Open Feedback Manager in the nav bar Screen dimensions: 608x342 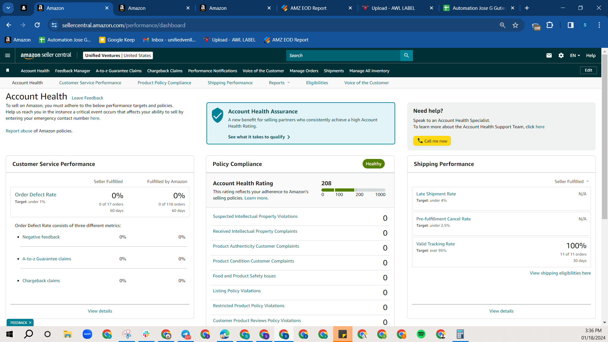pyautogui.click(x=73, y=71)
